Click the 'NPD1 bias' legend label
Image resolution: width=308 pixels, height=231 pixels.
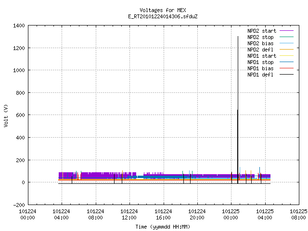coord(260,68)
